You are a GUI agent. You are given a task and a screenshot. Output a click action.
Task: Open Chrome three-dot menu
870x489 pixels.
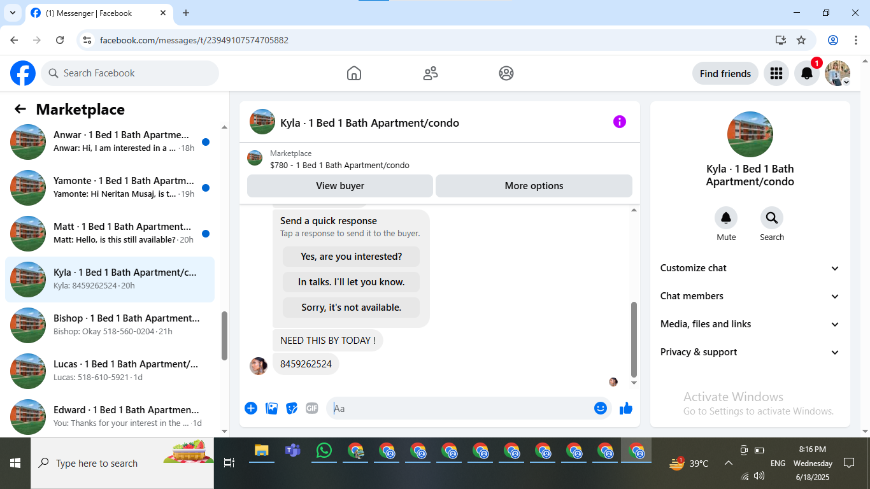[x=856, y=40]
